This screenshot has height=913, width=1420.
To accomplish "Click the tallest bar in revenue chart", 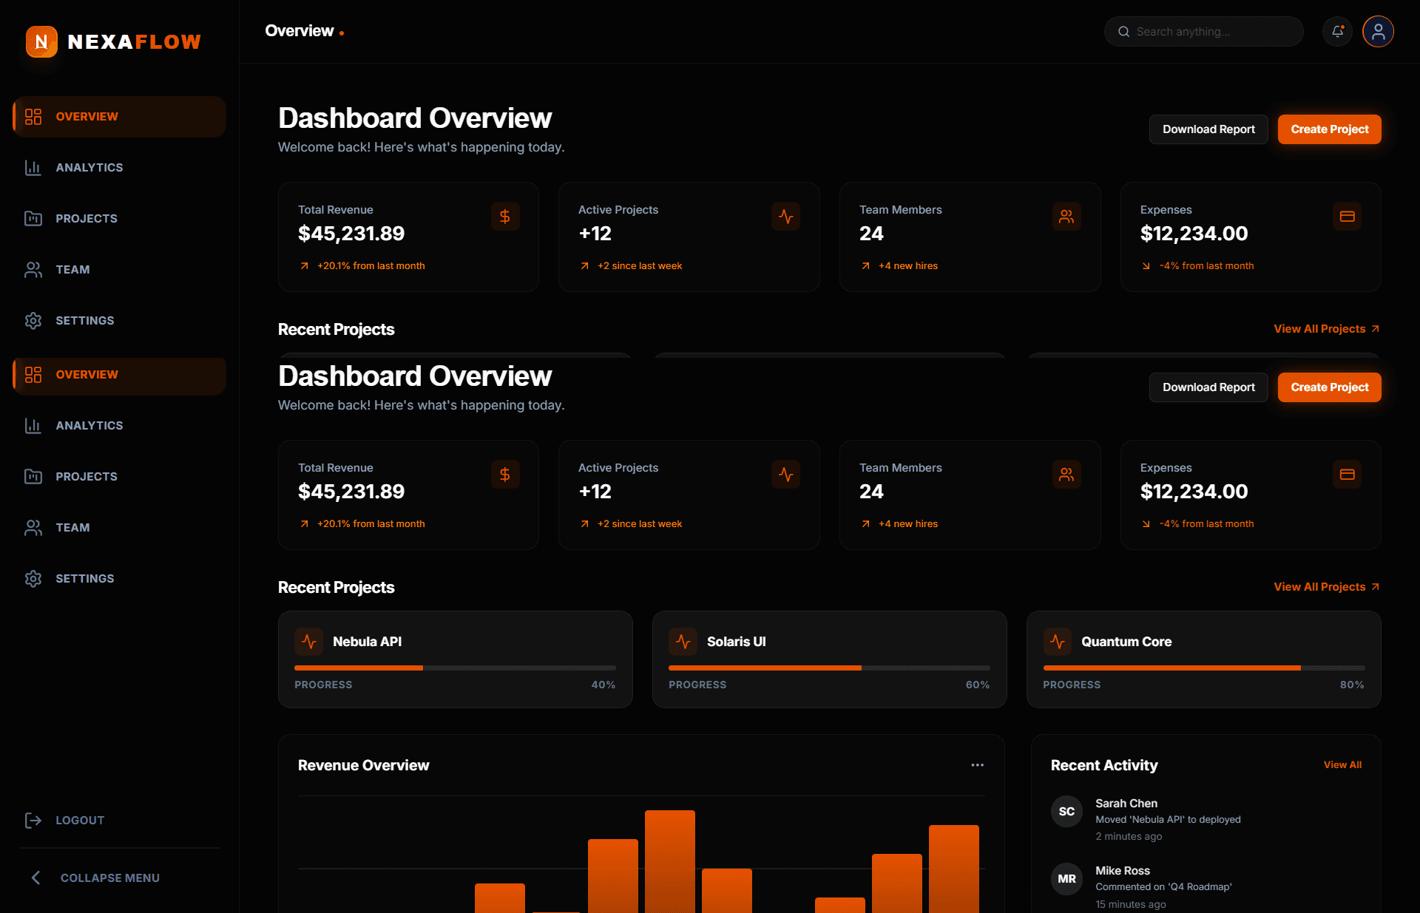I will 670,861.
